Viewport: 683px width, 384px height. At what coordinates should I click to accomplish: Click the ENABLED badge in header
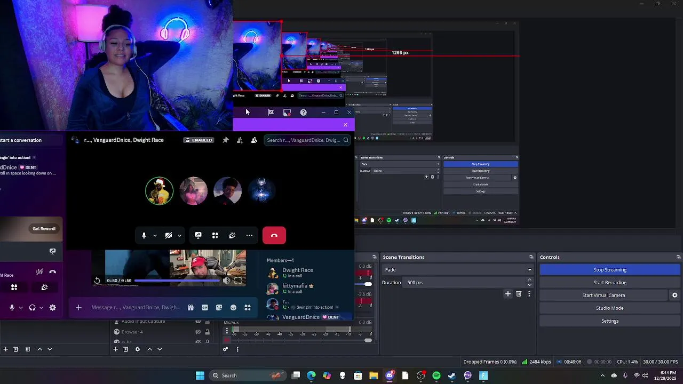click(x=198, y=140)
